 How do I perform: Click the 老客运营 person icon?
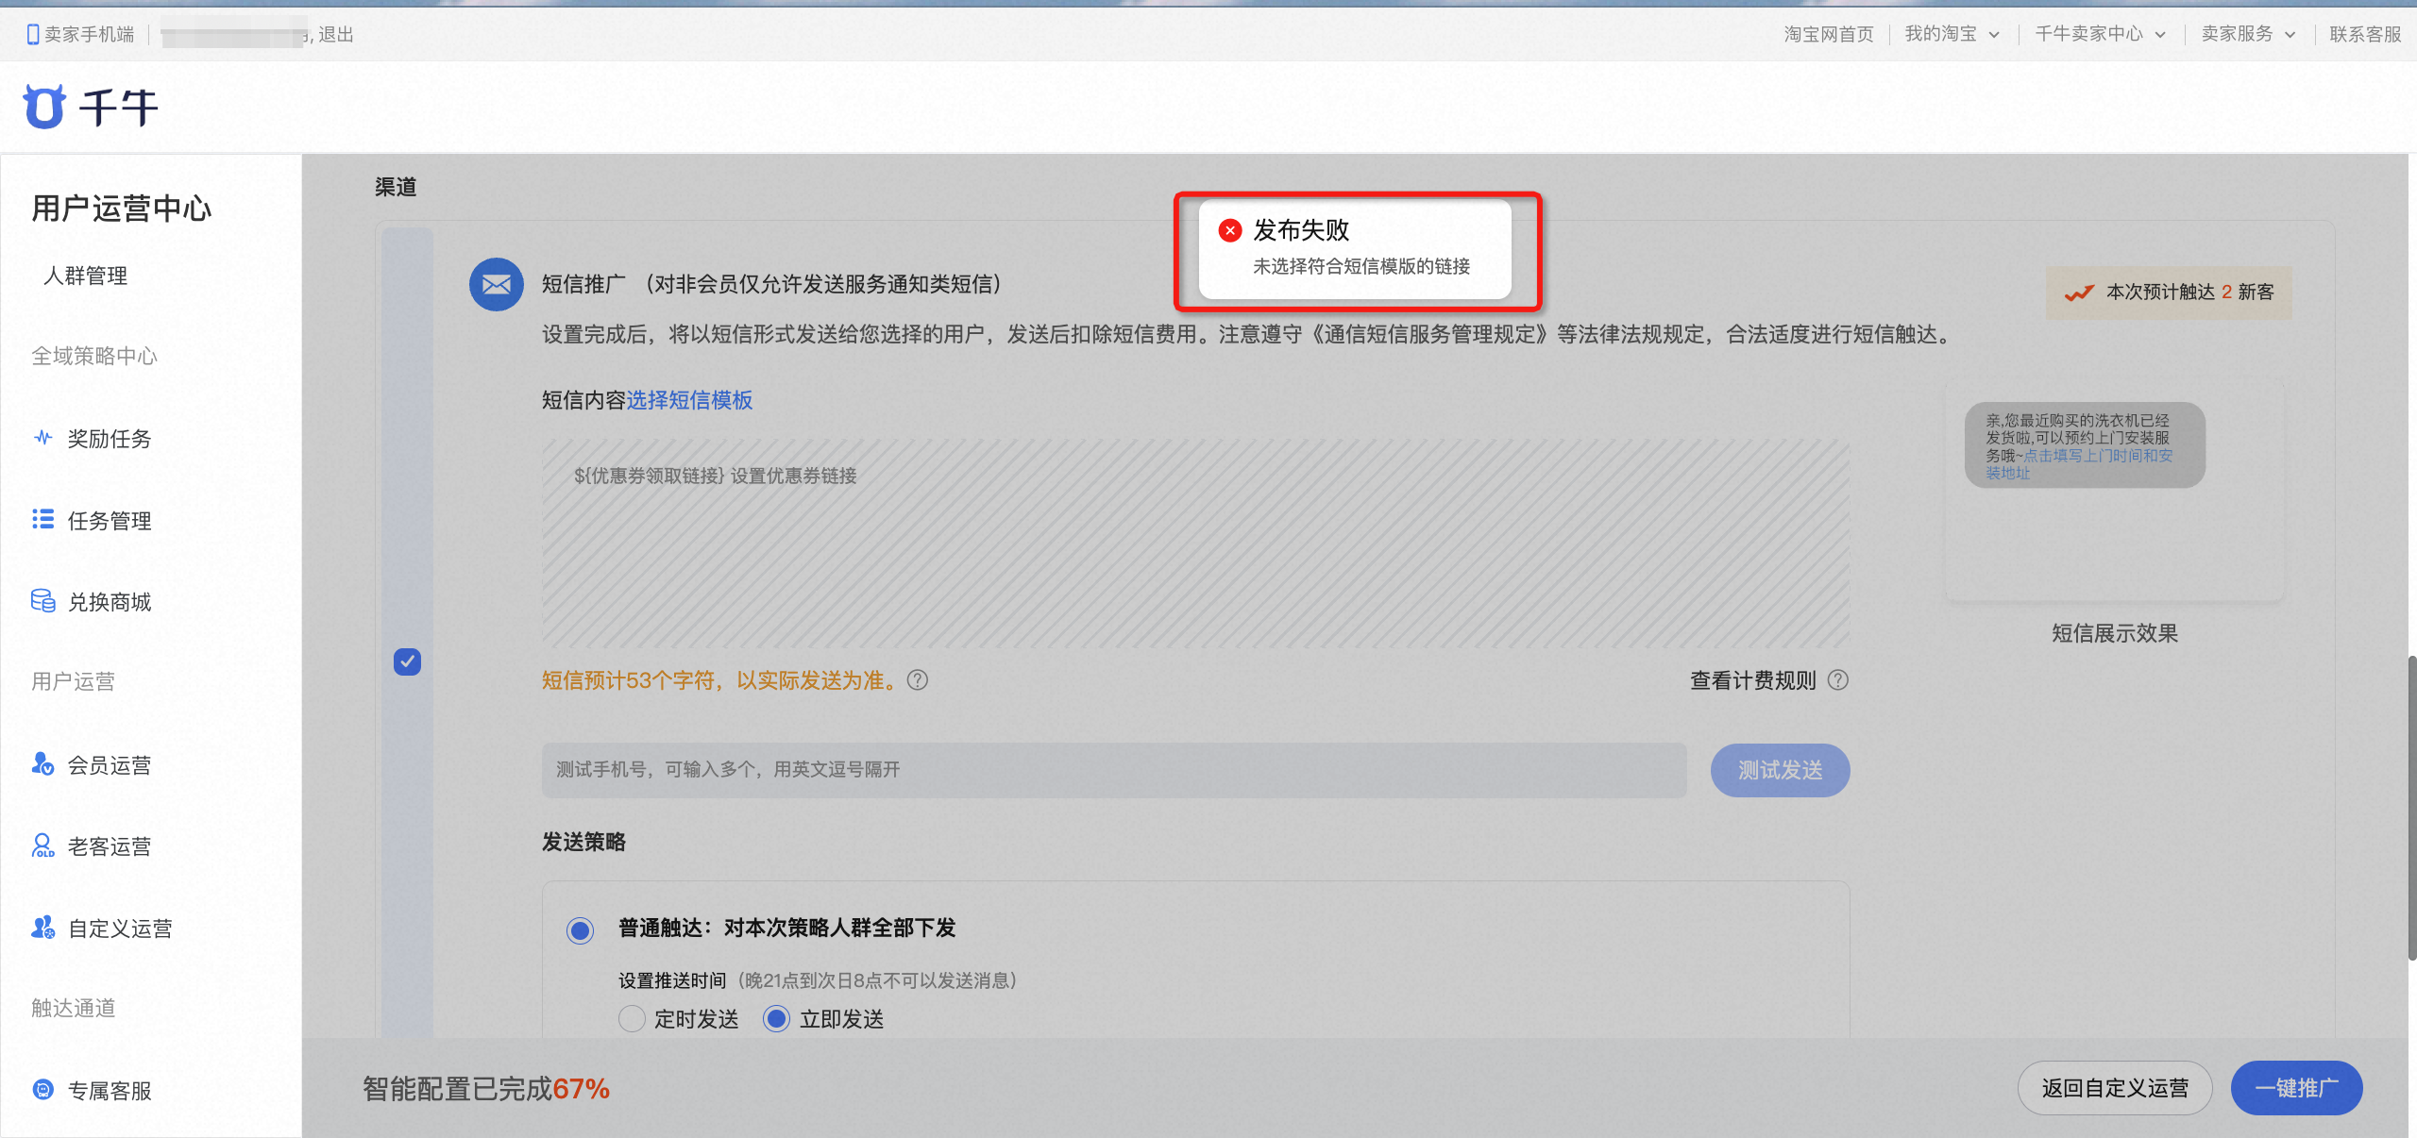click(x=43, y=845)
